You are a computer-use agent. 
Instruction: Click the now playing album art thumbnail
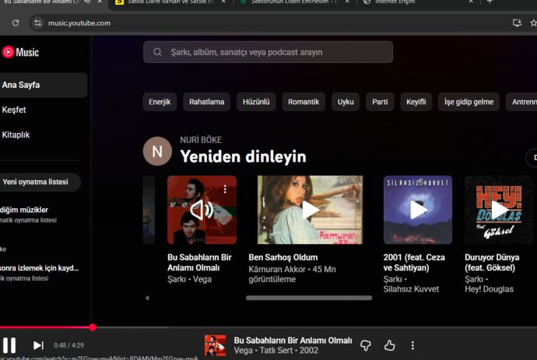(x=215, y=346)
